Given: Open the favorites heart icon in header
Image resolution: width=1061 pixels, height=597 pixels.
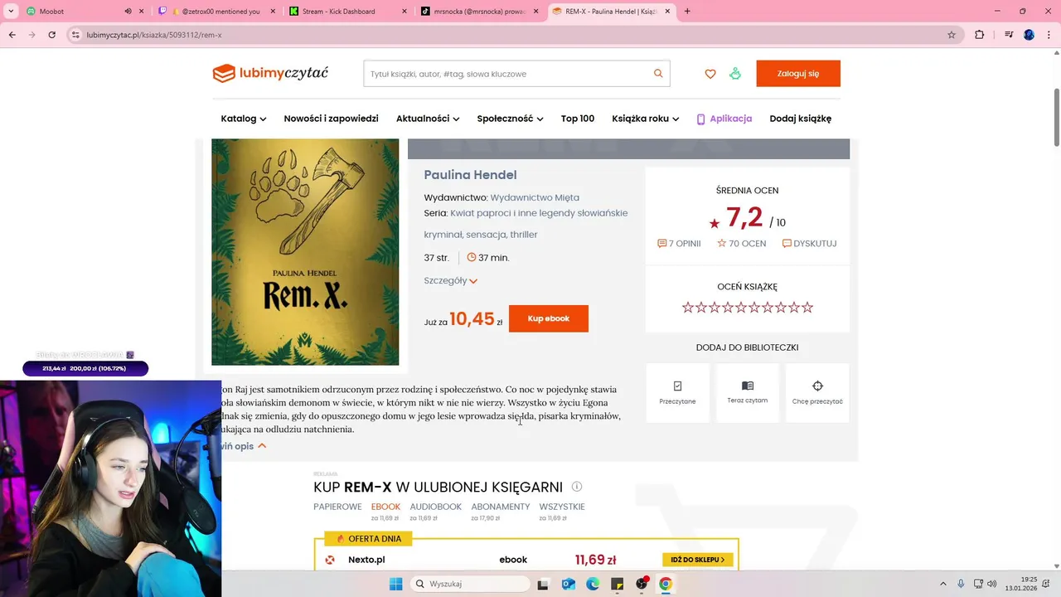Looking at the screenshot, I should [710, 74].
